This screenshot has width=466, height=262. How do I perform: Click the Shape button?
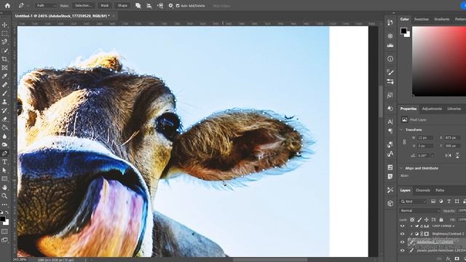(x=122, y=6)
